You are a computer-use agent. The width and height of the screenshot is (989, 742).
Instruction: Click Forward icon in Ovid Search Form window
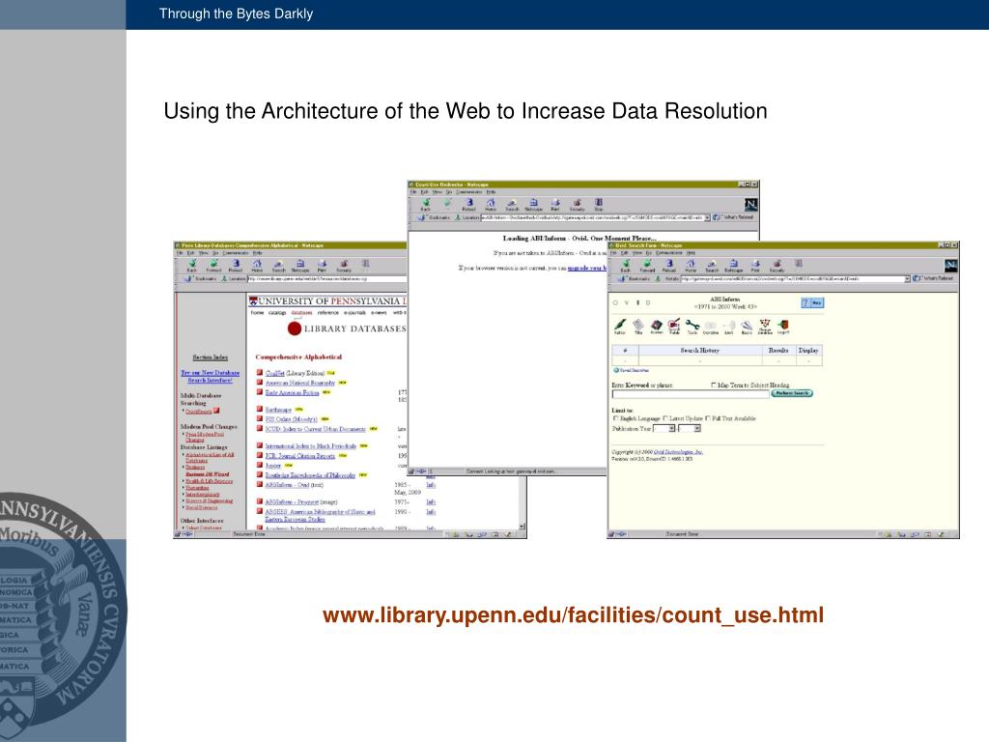point(647,265)
